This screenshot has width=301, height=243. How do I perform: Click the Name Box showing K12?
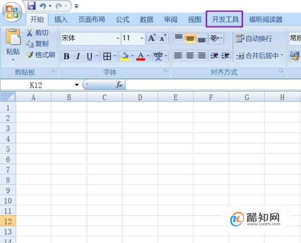tap(37, 85)
